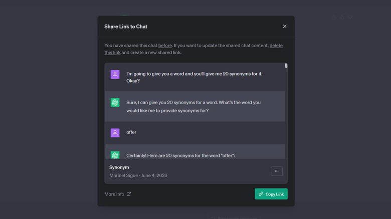Click the "delete this link" hyperlink
This screenshot has height=219, width=391.
pyautogui.click(x=113, y=52)
